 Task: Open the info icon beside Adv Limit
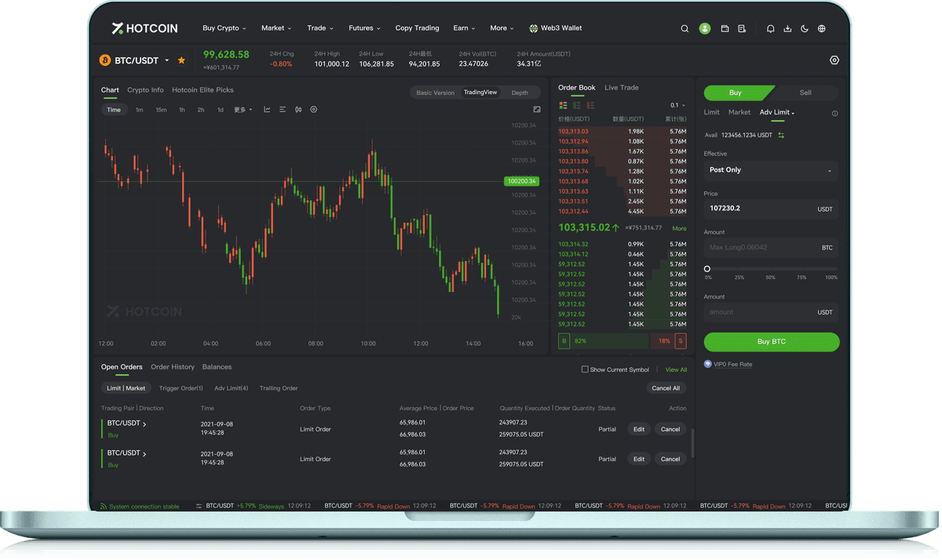(834, 114)
